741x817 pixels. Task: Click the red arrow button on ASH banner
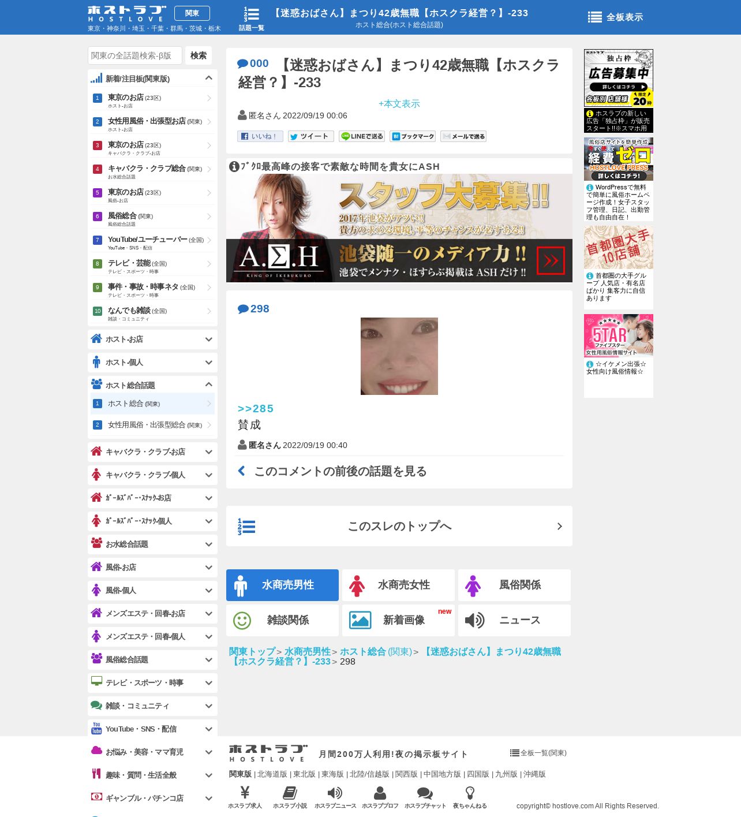pyautogui.click(x=551, y=261)
